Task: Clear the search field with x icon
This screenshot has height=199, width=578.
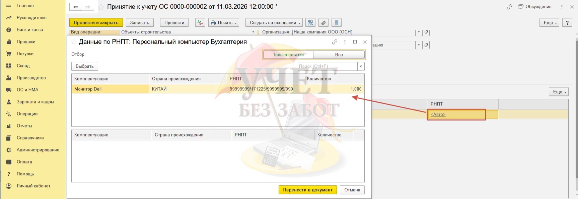Action: 361,66
